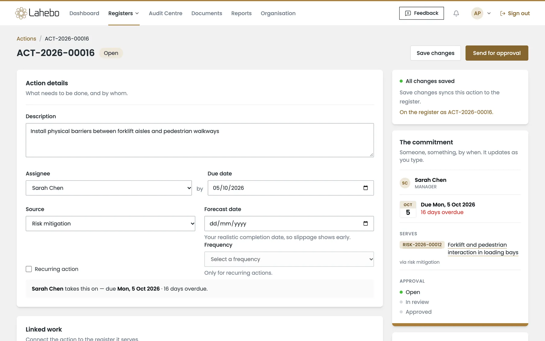Tick the Recurring action checkbox
Screen dimensions: 545x341
point(29,269)
